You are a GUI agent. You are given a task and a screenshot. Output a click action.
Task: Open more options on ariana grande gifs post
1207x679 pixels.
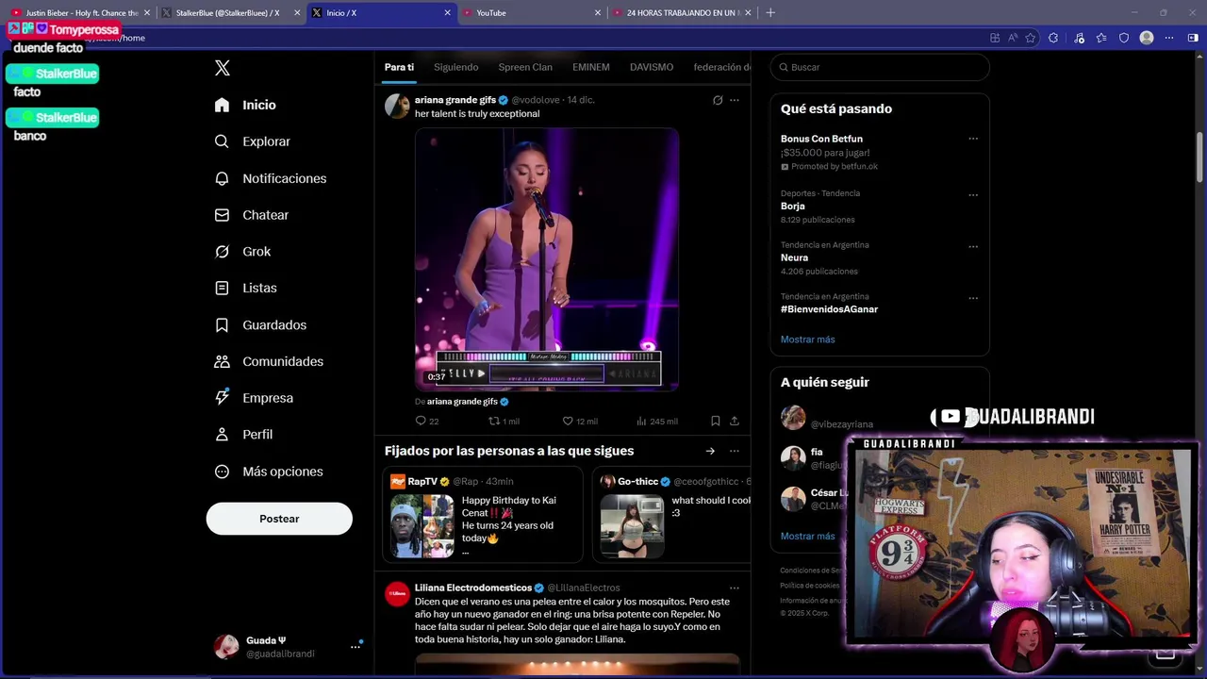pyautogui.click(x=735, y=100)
